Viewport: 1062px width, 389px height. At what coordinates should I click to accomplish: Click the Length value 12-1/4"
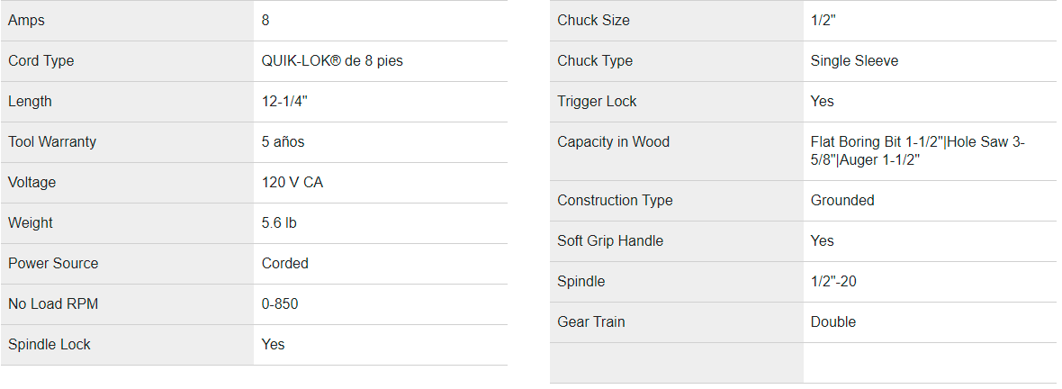coord(284,101)
